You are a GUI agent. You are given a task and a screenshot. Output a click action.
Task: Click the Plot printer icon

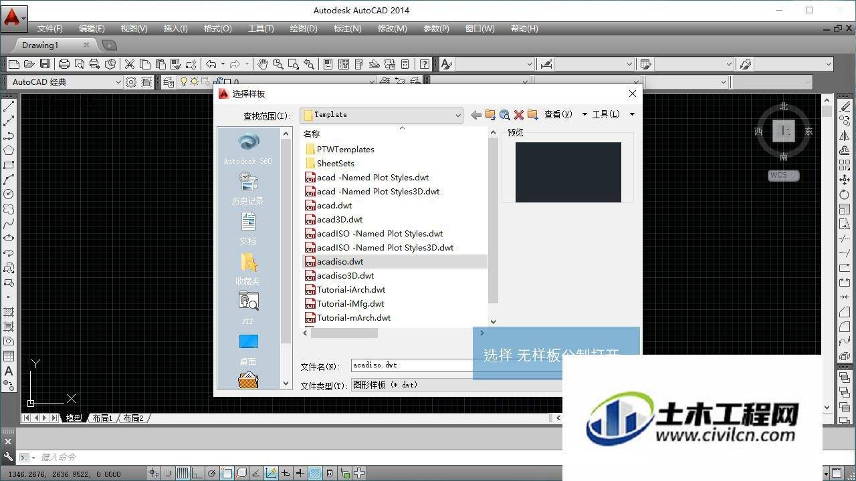click(x=64, y=64)
